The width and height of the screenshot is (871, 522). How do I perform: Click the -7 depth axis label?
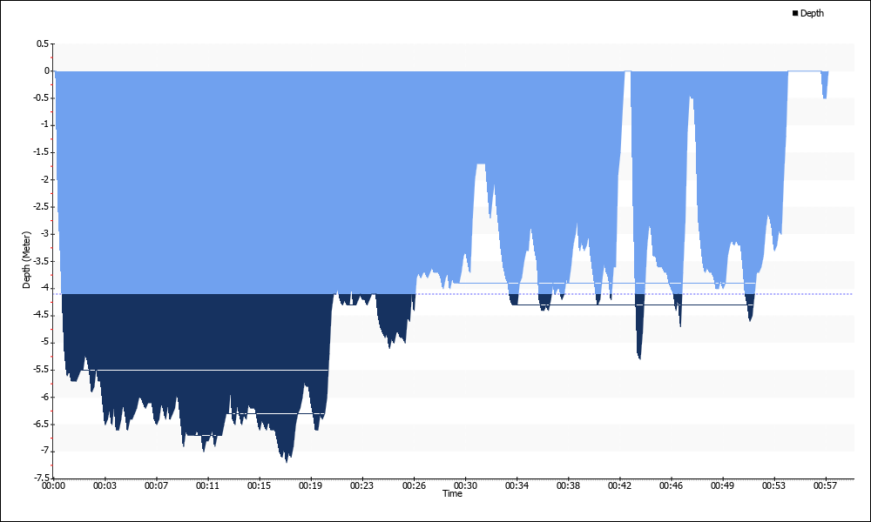click(44, 451)
